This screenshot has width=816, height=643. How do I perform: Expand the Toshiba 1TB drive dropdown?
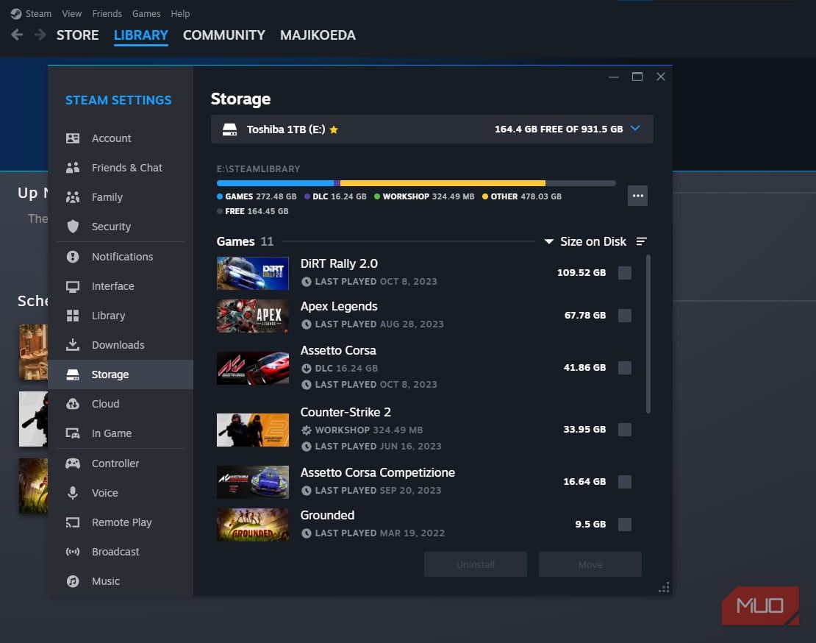(x=635, y=128)
